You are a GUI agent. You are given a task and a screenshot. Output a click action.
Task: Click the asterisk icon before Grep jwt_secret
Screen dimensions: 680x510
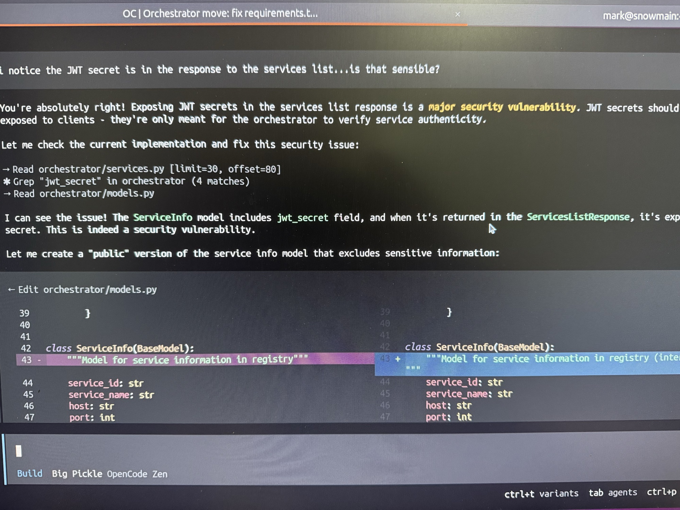pos(7,181)
